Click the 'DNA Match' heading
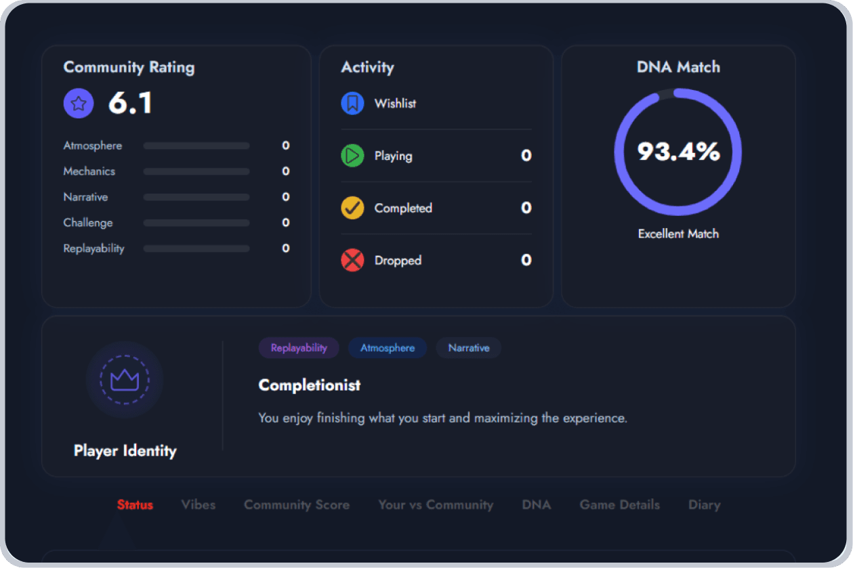Viewport: 853px width, 568px height. (x=678, y=67)
